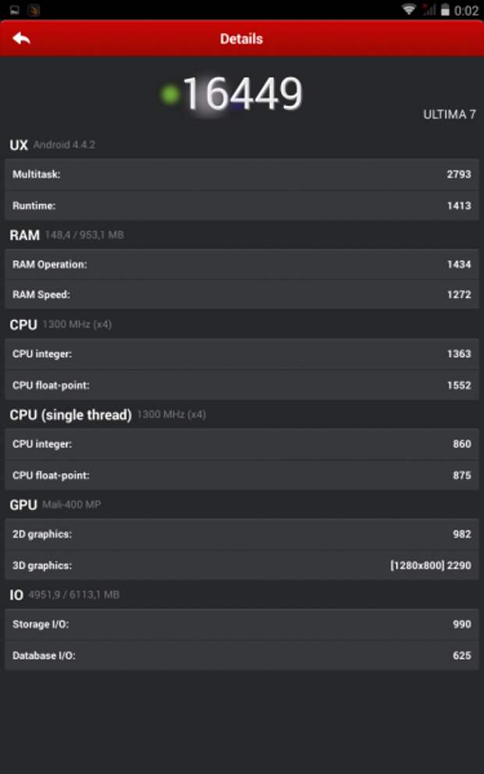Select the multi-thread CPU integer row scoring 1363
484x774 pixels.
pyautogui.click(x=242, y=354)
